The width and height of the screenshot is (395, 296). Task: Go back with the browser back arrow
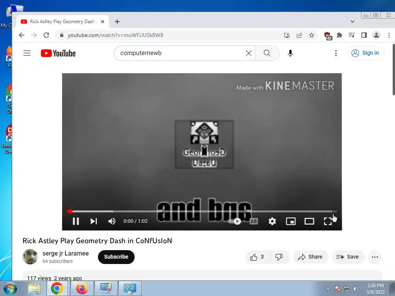(x=22, y=35)
